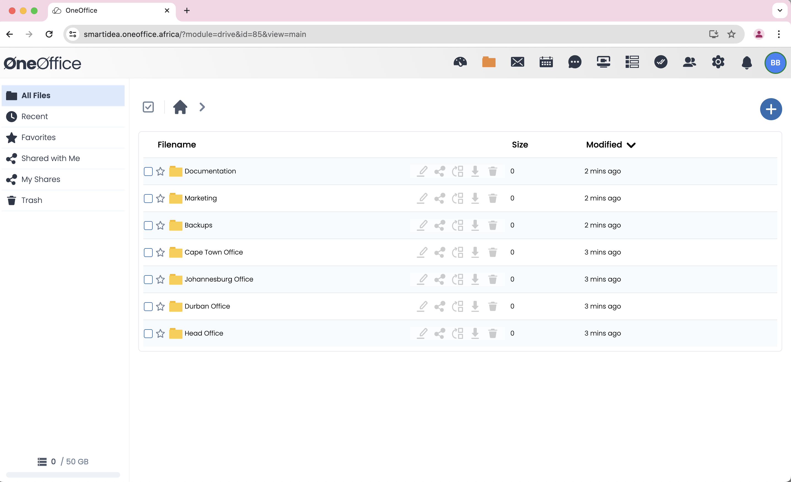
Task: Open the Settings gear icon
Action: click(x=718, y=62)
